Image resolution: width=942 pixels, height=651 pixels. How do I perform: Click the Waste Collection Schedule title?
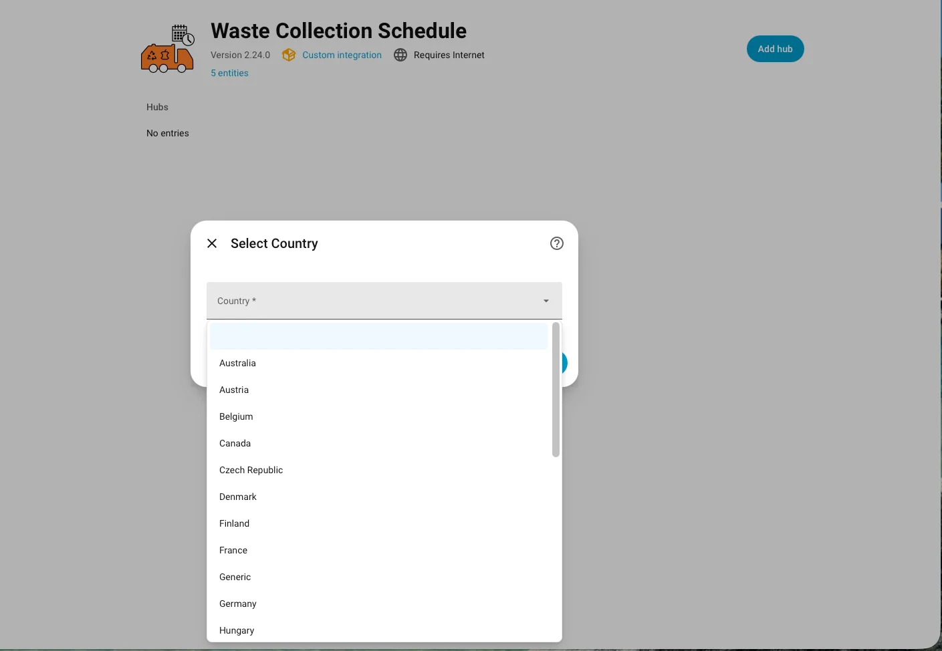pyautogui.click(x=338, y=31)
